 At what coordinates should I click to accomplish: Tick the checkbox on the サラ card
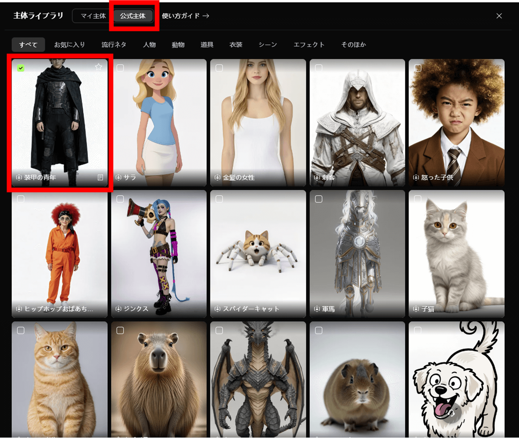point(120,68)
